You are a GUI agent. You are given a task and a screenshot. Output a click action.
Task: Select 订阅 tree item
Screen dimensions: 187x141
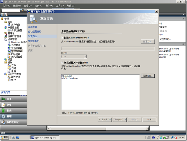[x=13, y=68]
